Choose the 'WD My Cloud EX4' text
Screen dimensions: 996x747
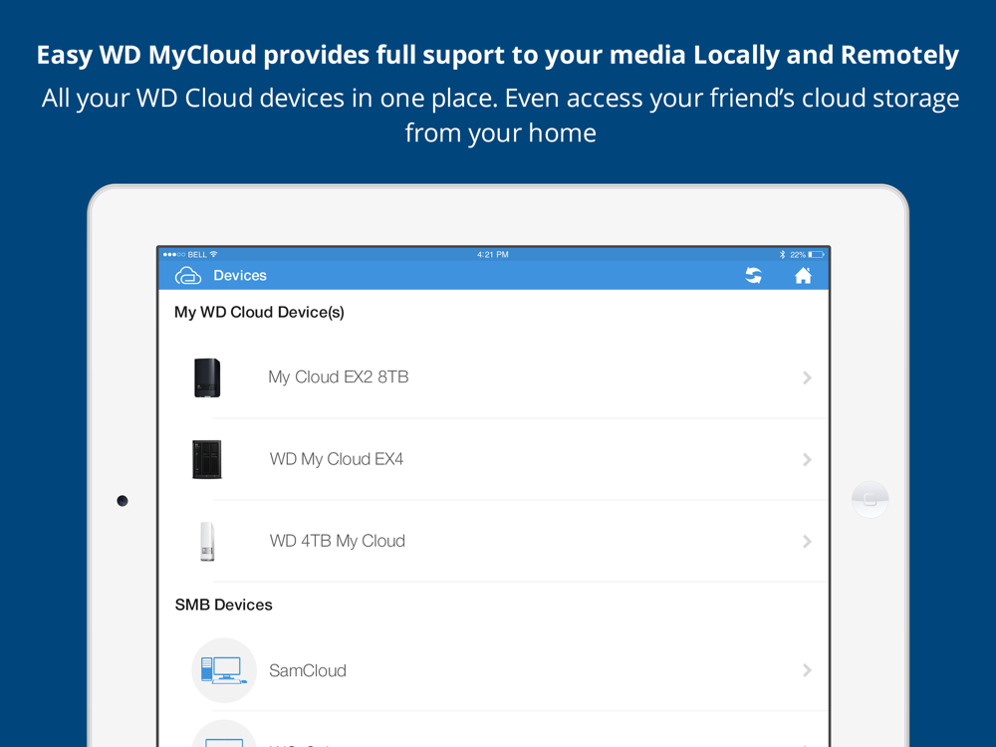click(x=336, y=458)
